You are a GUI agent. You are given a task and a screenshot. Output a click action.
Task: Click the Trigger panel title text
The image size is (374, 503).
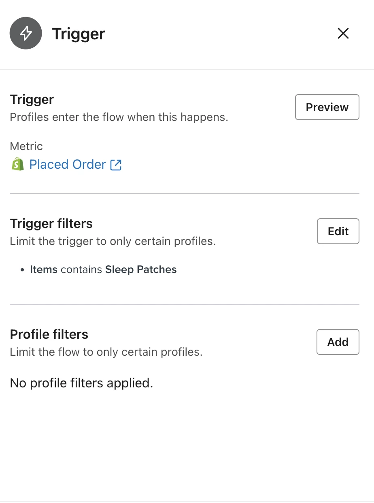click(x=79, y=34)
